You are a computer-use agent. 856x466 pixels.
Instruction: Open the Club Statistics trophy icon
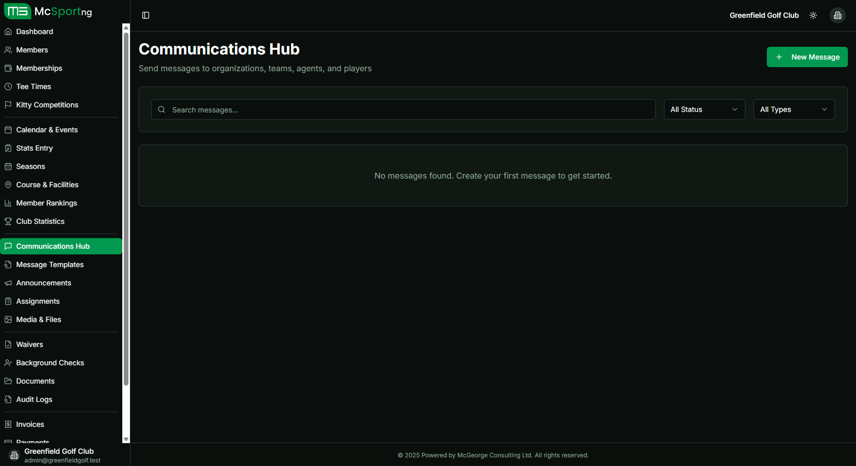8,221
